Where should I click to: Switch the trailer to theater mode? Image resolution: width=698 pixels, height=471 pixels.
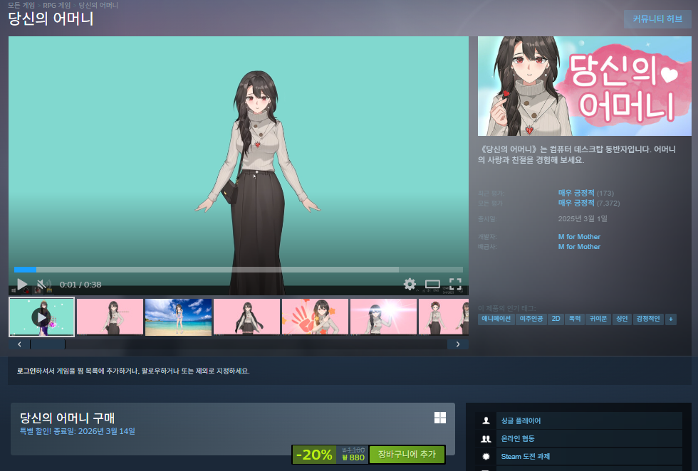point(433,284)
